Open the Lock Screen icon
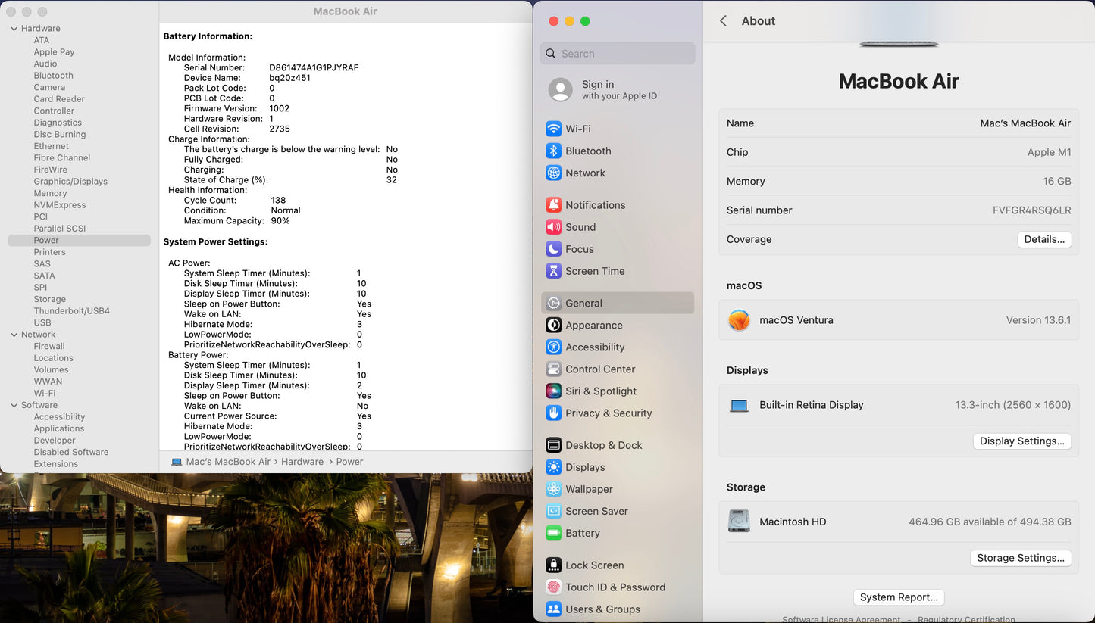This screenshot has height=623, width=1095. (554, 565)
